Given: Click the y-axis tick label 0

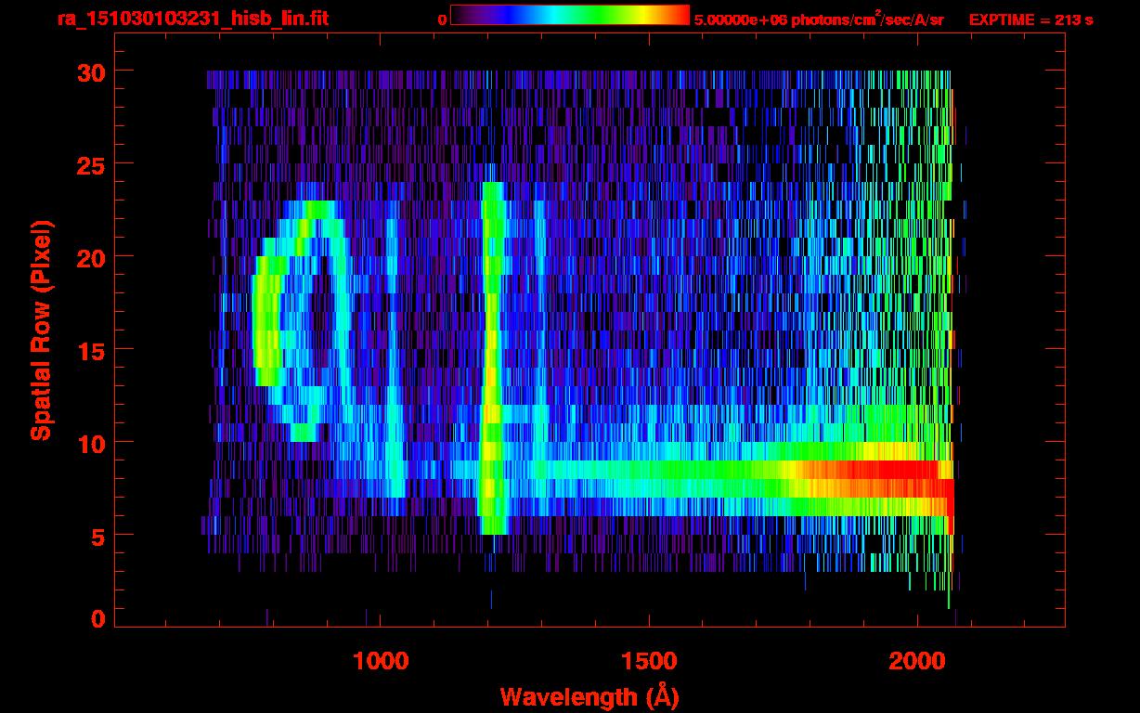Looking at the screenshot, I should (x=97, y=619).
